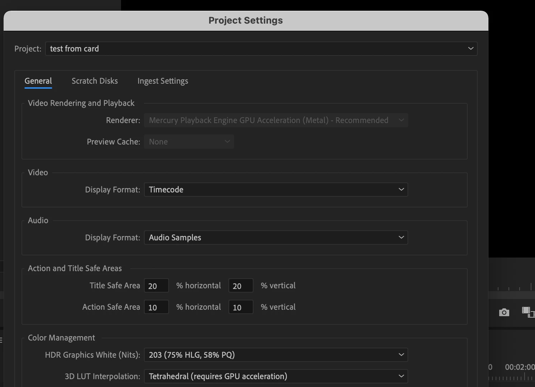Switch to the General tab

click(x=38, y=81)
